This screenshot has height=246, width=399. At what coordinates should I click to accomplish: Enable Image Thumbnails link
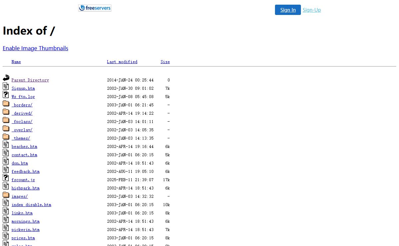[35, 48]
